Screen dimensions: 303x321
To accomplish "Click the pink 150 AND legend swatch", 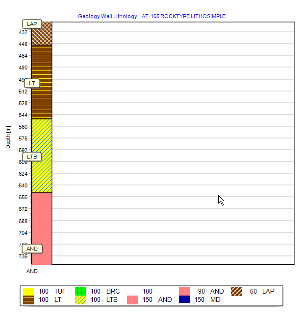I will 132,300.
